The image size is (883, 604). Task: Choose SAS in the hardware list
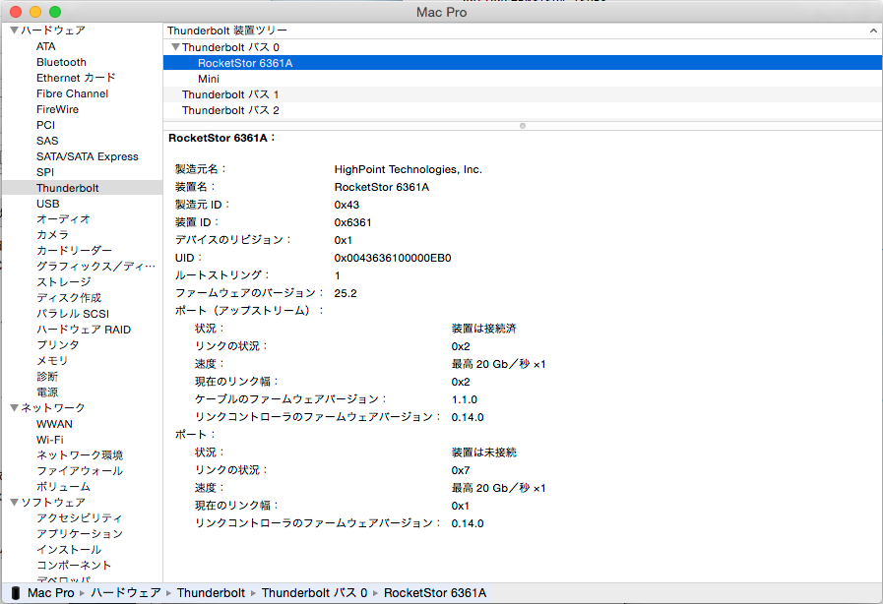coord(47,141)
